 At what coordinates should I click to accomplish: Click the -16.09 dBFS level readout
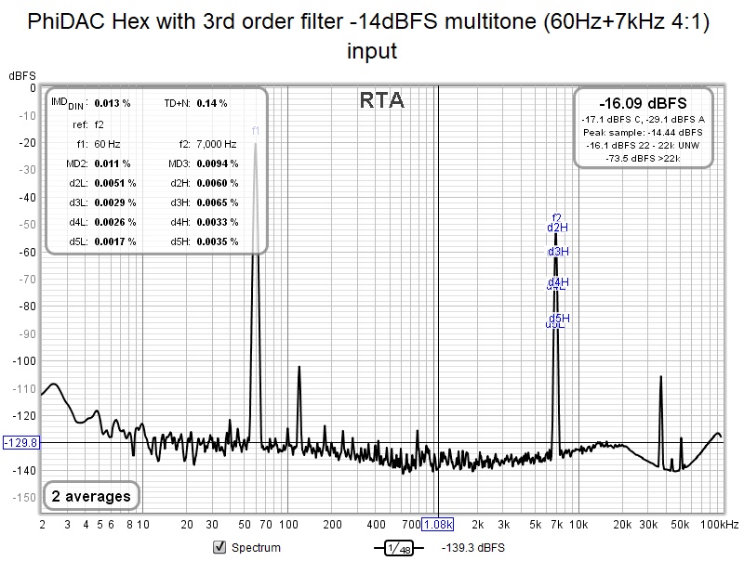[x=643, y=103]
